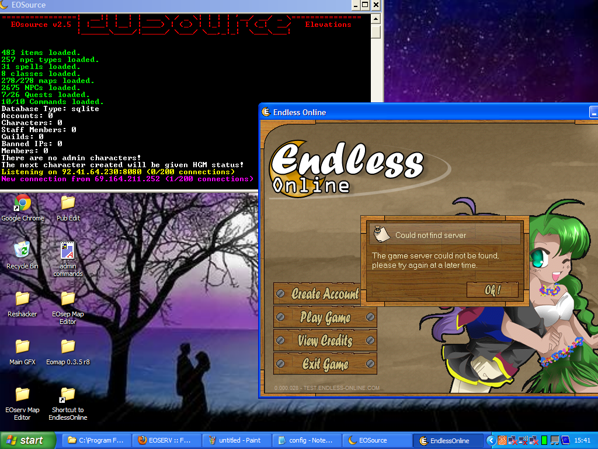Select the Pub Edit folder icon

point(68,203)
